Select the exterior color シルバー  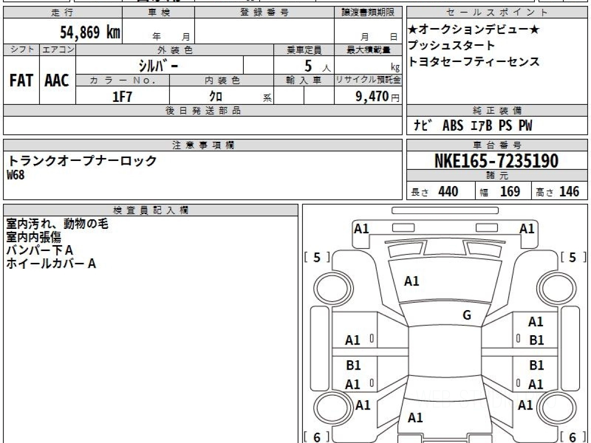pyautogui.click(x=158, y=65)
